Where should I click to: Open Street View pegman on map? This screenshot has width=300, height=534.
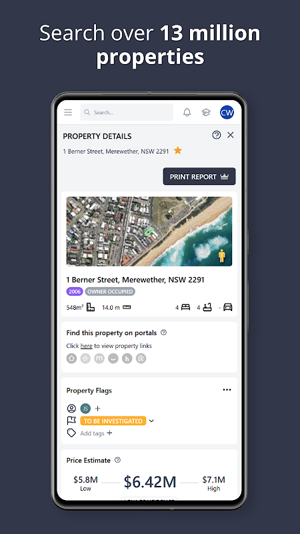222,256
